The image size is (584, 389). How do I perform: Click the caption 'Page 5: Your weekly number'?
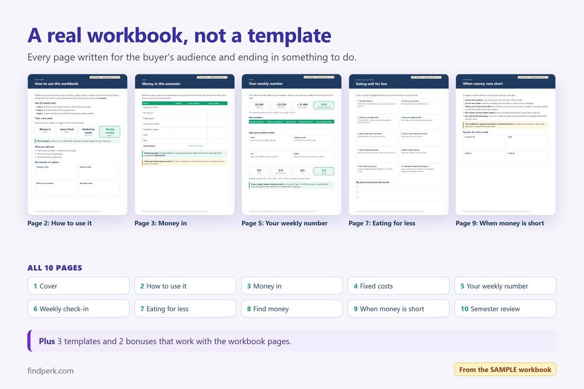coord(285,223)
